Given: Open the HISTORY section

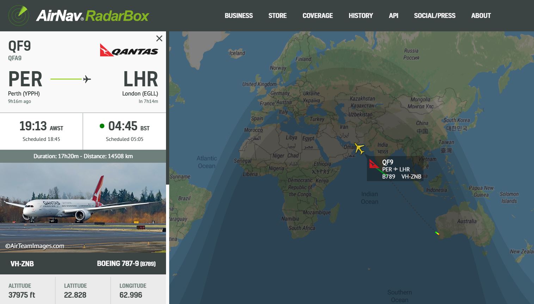Looking at the screenshot, I should coord(361,15).
